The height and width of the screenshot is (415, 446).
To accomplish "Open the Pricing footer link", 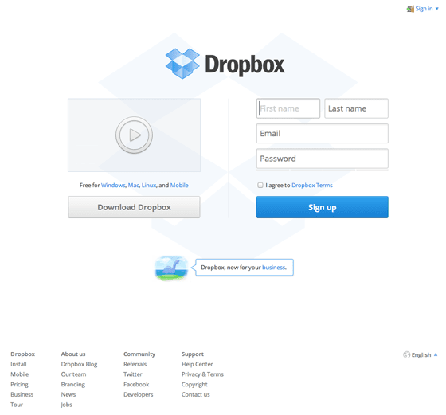I will [19, 385].
